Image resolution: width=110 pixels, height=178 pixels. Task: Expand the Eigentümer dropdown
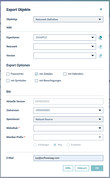pyautogui.click(x=65, y=38)
